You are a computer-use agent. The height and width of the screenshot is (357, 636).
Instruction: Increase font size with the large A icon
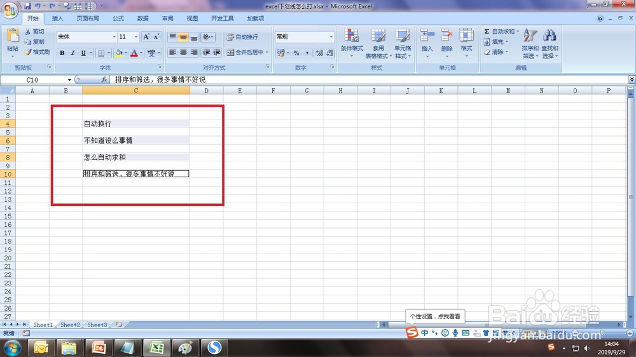[146, 37]
